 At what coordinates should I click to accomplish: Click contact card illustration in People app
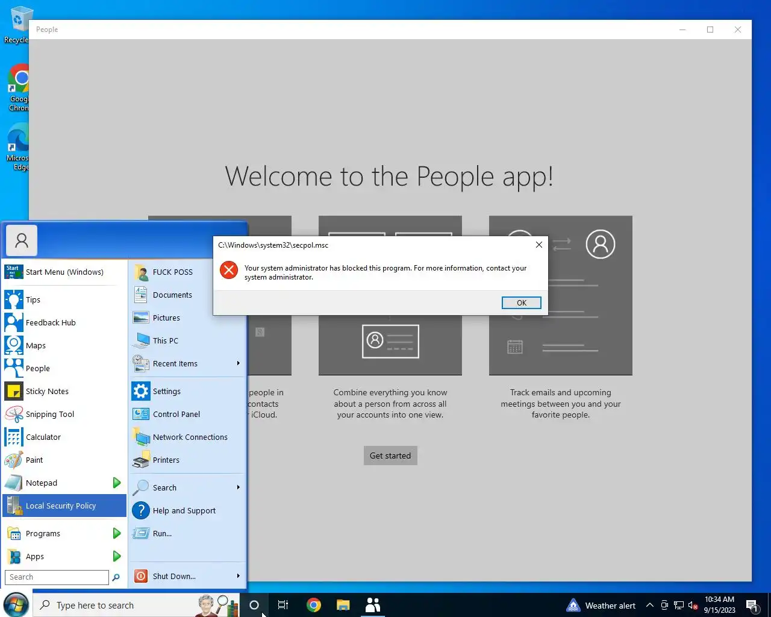coord(390,340)
